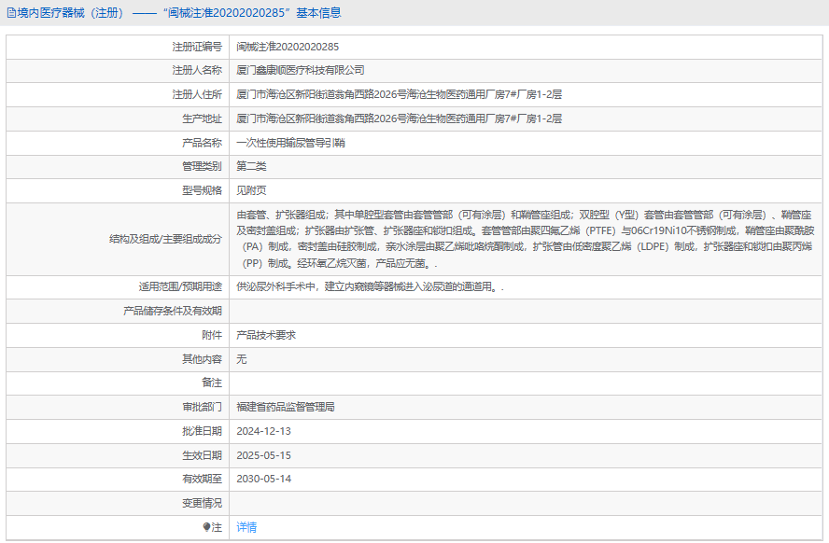Click the 生效日期 label
The height and width of the screenshot is (543, 829).
(x=202, y=455)
